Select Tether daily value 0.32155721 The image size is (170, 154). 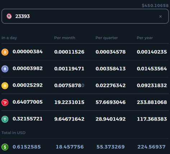pos(28,119)
